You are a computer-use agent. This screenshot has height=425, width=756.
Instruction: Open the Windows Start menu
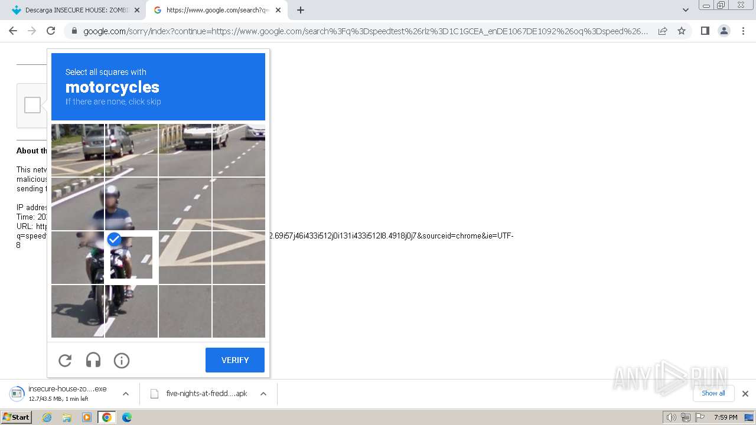(16, 417)
